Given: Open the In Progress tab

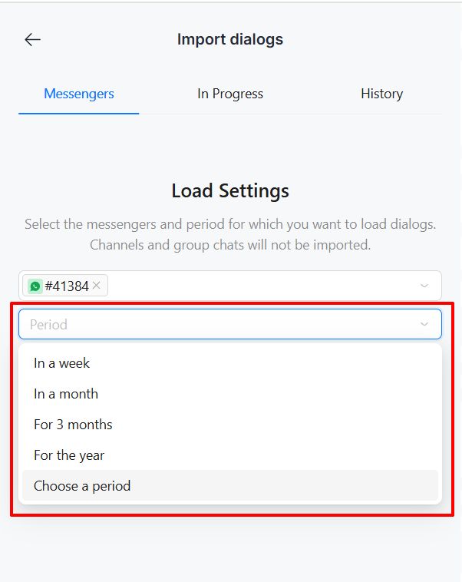Looking at the screenshot, I should click(230, 94).
